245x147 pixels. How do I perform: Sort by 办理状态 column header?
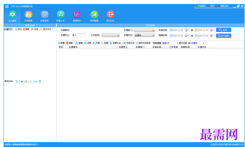point(203,47)
